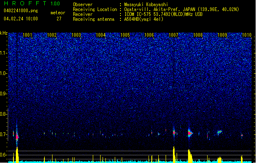Image resolution: width=256 pixels, height=163 pixels.
Task: Click the "Observer" field label
Action: tap(83, 4)
